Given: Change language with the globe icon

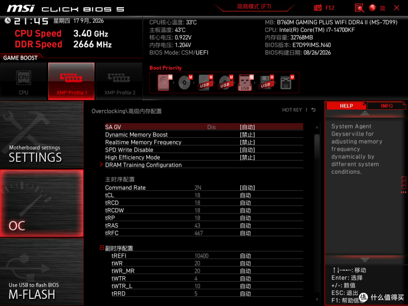Looking at the screenshot, I should [372, 8].
